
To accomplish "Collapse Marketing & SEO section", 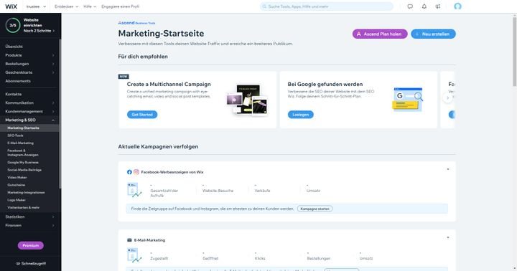I will pyautogui.click(x=53, y=120).
